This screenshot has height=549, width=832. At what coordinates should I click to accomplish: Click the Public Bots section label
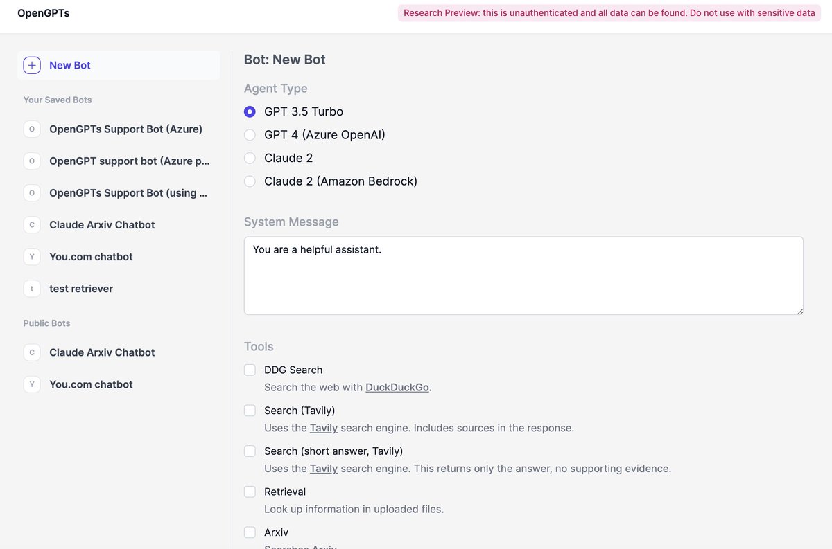click(x=46, y=323)
